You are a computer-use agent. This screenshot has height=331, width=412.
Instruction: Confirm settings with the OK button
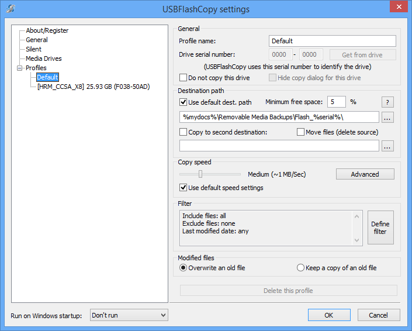click(x=329, y=315)
